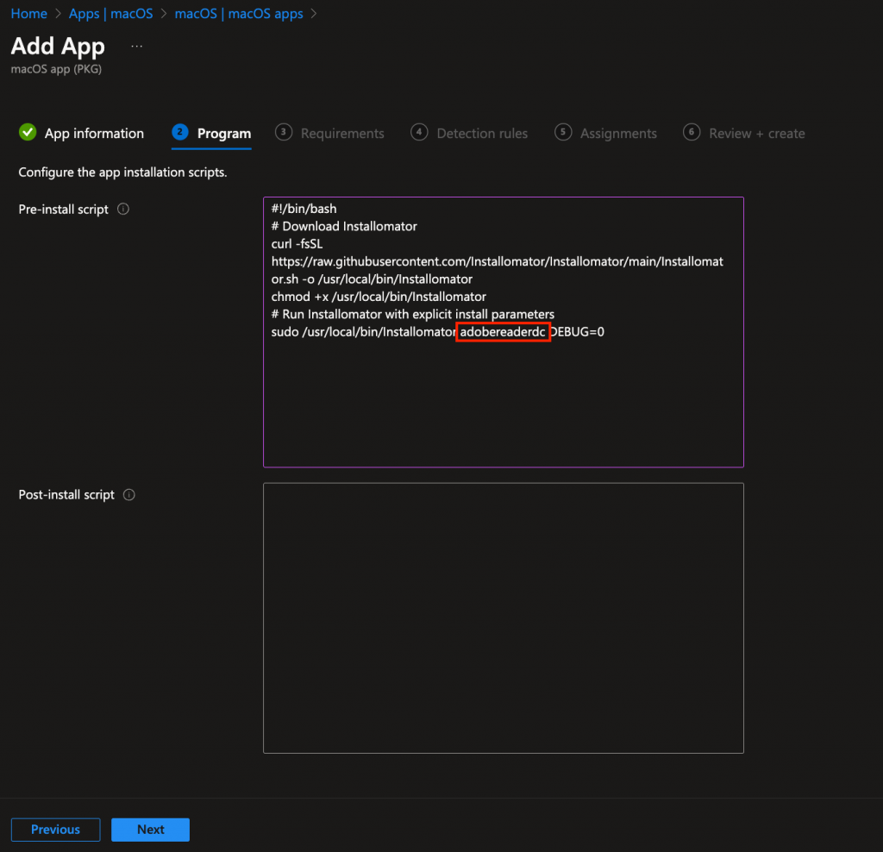Click the Next button

coord(150,829)
